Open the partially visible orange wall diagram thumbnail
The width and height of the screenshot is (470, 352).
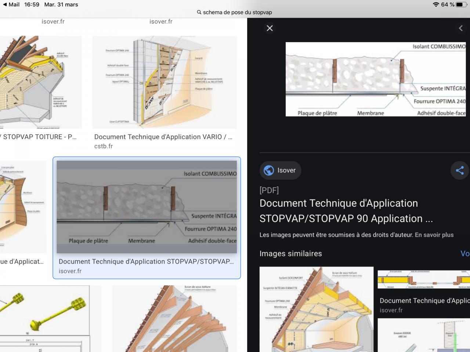[23, 207]
